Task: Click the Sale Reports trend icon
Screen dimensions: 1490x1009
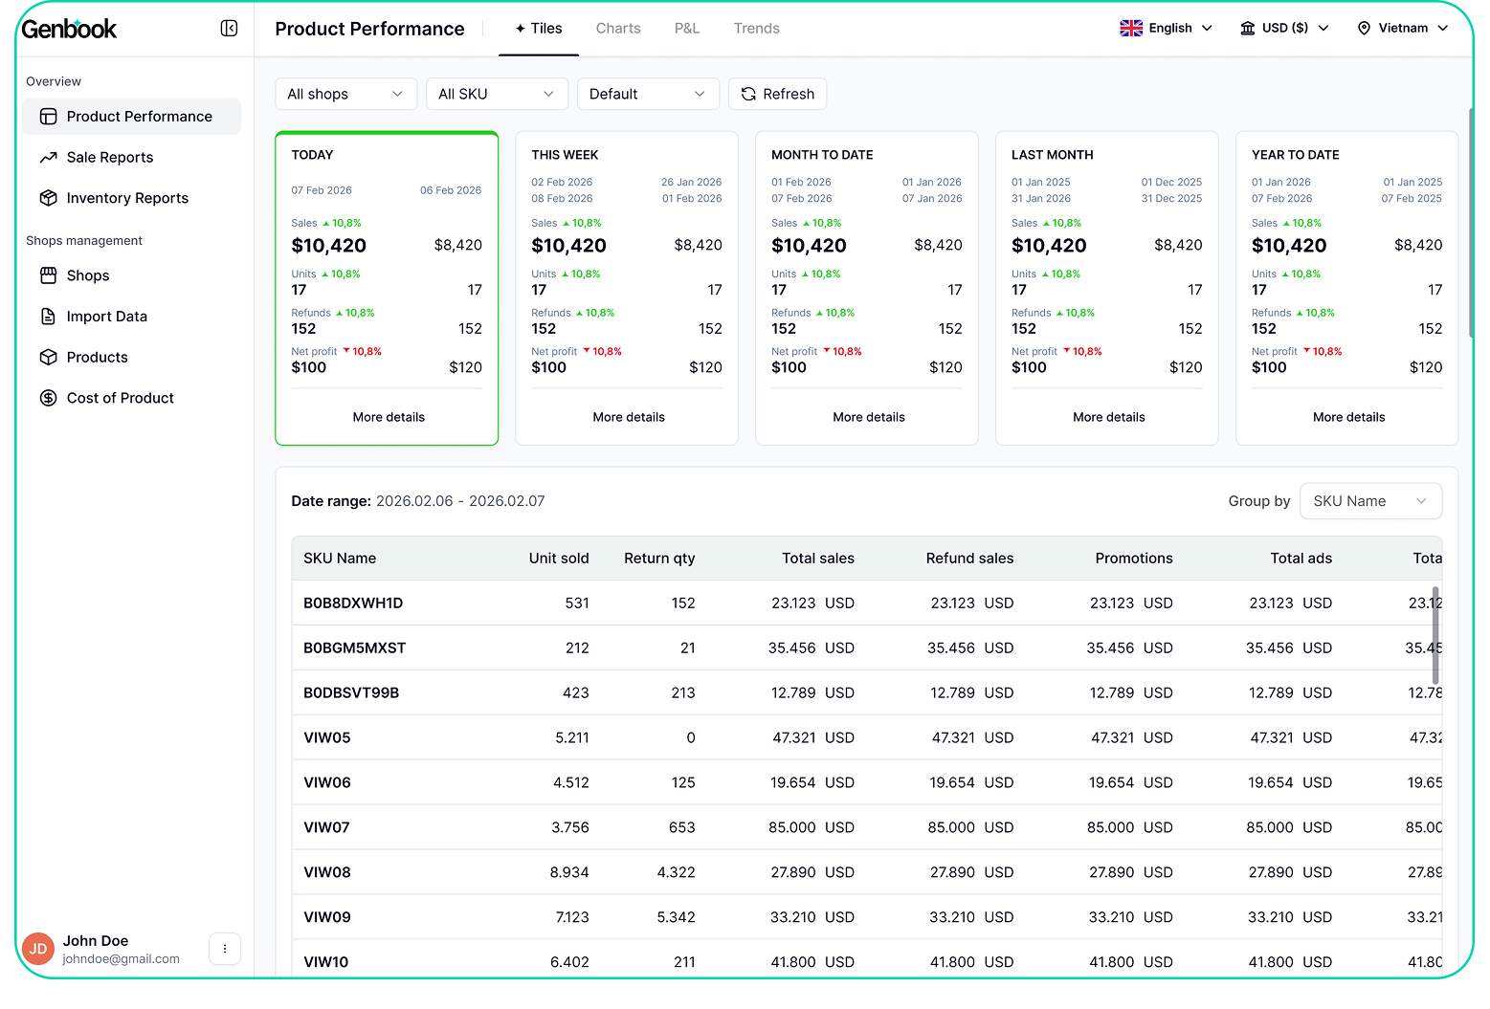Action: [x=48, y=158]
